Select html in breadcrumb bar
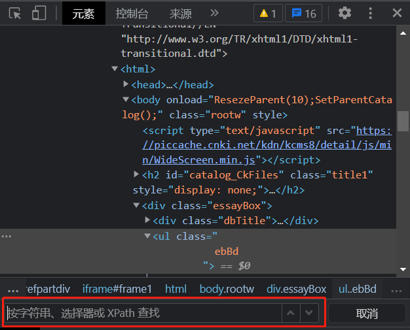 pyautogui.click(x=176, y=289)
